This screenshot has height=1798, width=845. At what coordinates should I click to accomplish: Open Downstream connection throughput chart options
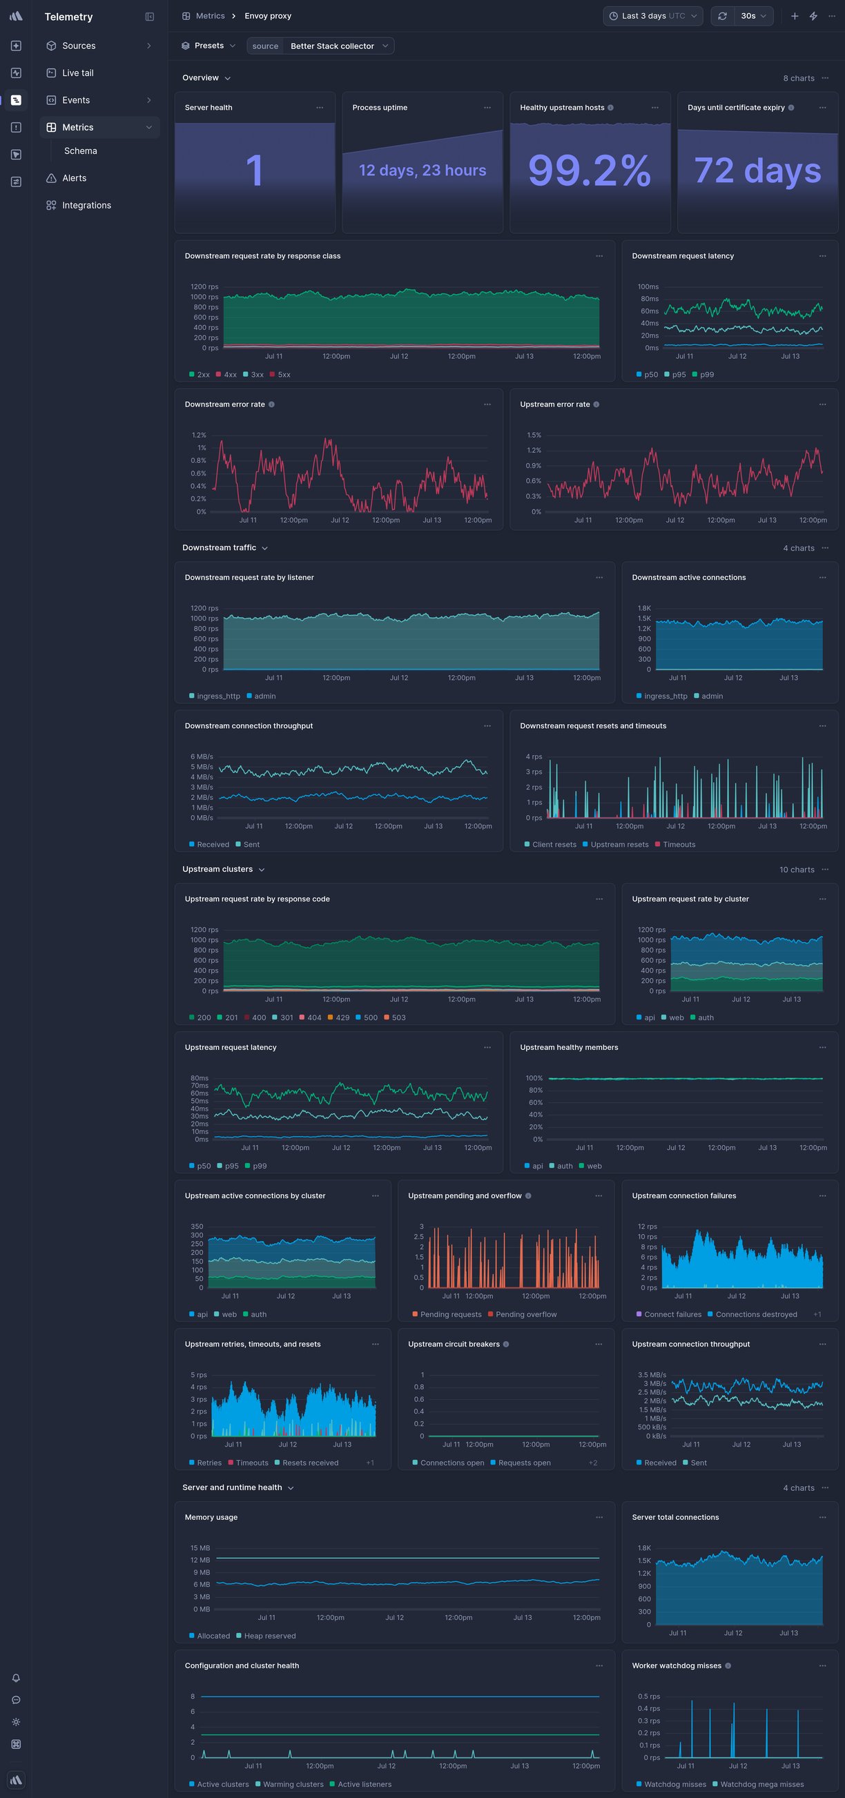(487, 726)
